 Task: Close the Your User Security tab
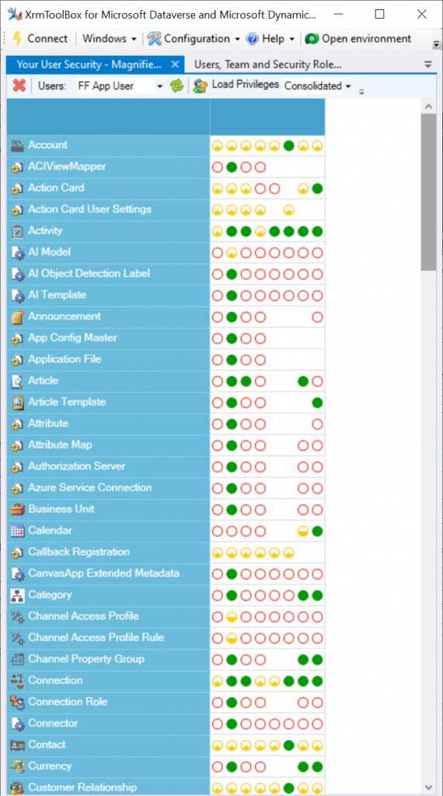pyautogui.click(x=175, y=65)
